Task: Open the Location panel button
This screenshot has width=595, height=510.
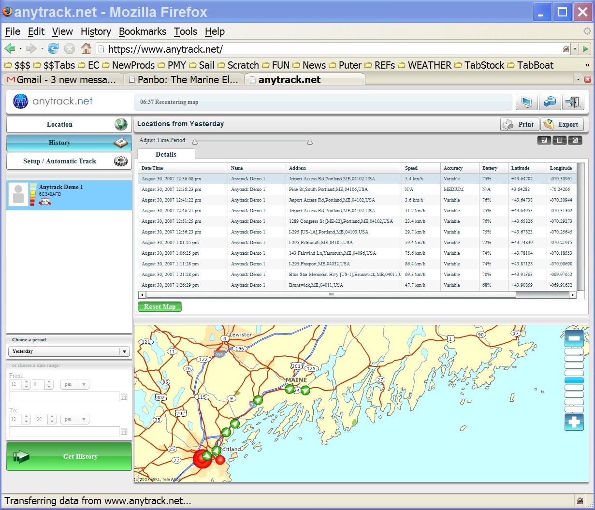Action: pos(69,124)
